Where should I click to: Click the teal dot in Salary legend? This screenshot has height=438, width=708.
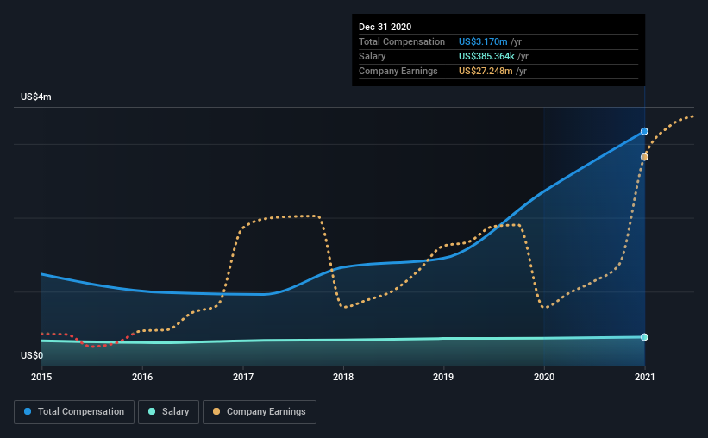[x=152, y=411]
